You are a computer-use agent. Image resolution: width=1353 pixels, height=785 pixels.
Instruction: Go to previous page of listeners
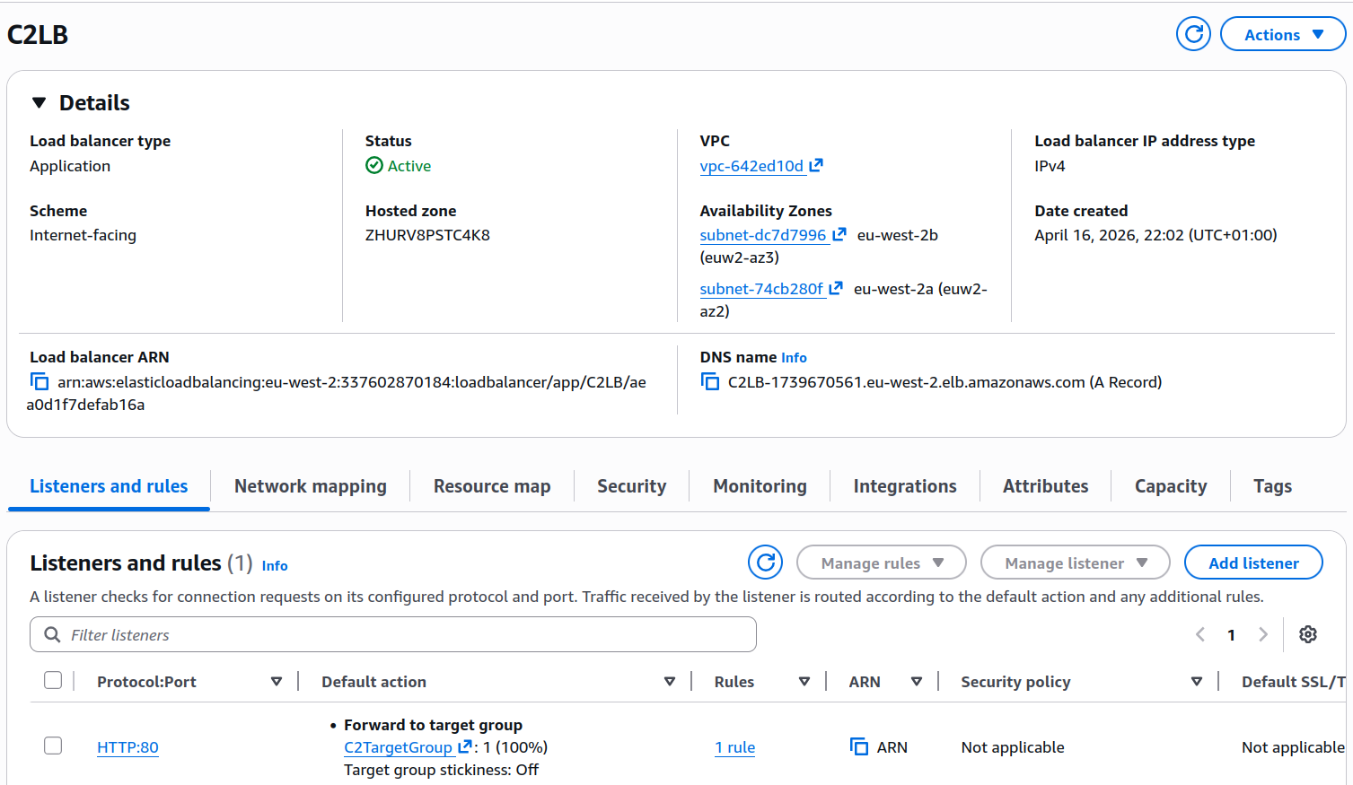[1200, 634]
